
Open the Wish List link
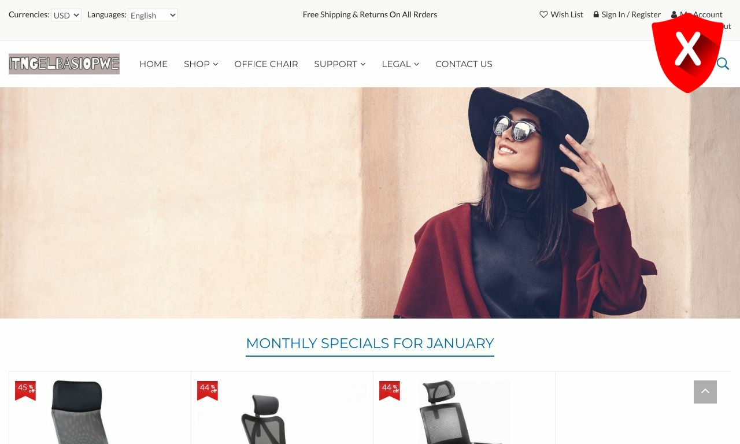[x=567, y=14]
